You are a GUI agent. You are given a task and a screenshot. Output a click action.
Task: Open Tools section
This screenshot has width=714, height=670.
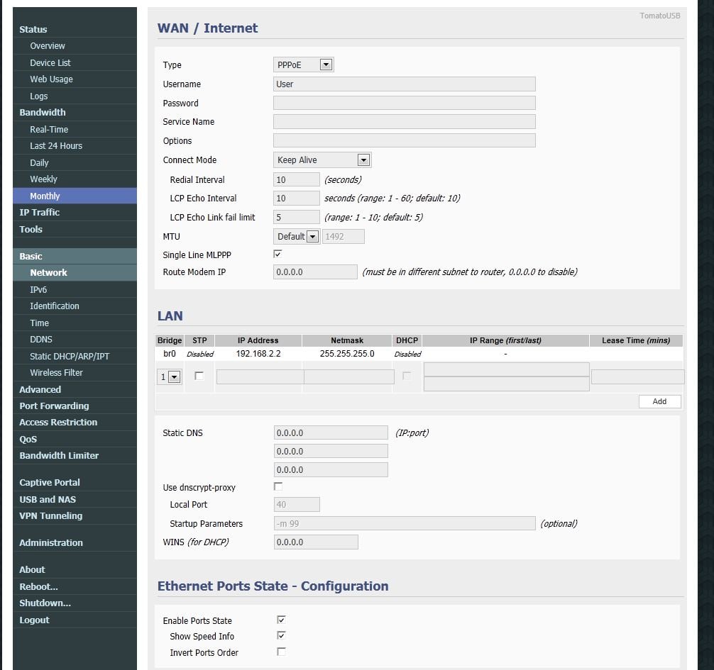point(31,229)
